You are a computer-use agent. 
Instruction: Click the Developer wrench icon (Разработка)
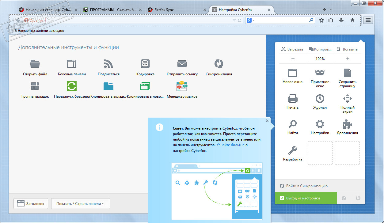pyautogui.click(x=292, y=150)
